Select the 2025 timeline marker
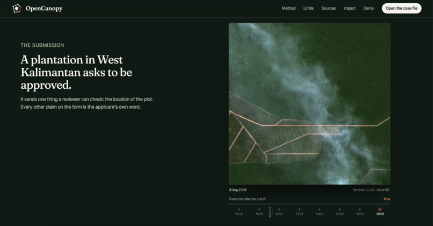Viewport: 433px width, 226px height. (x=359, y=212)
